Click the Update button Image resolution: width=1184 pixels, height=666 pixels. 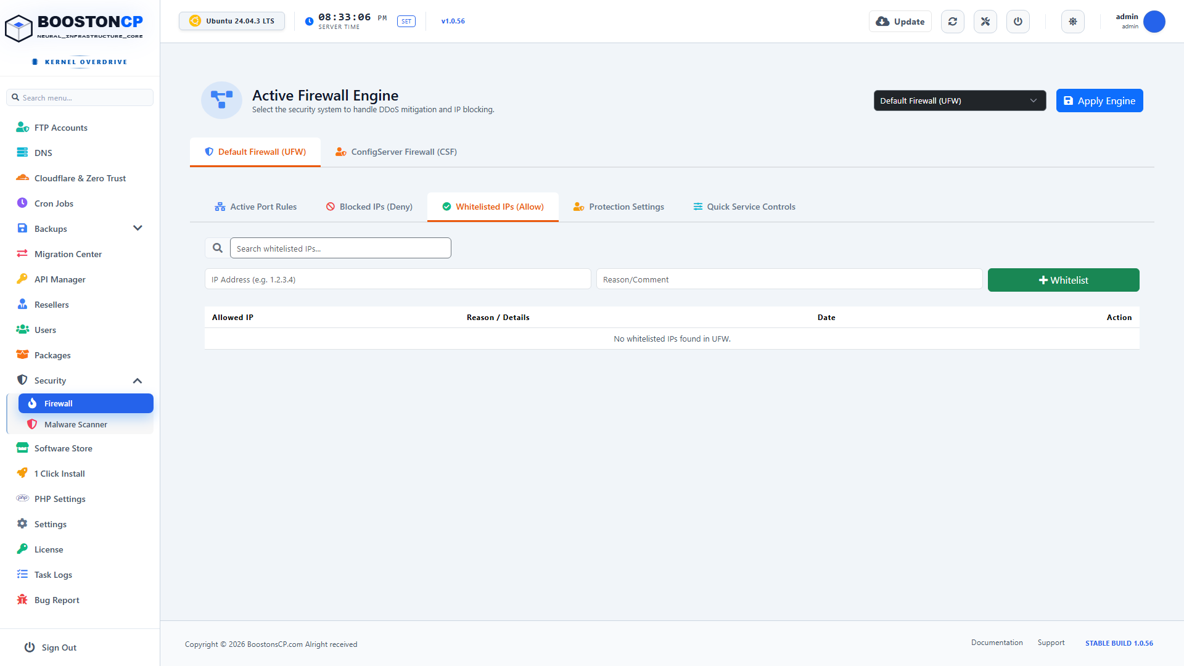coord(900,22)
